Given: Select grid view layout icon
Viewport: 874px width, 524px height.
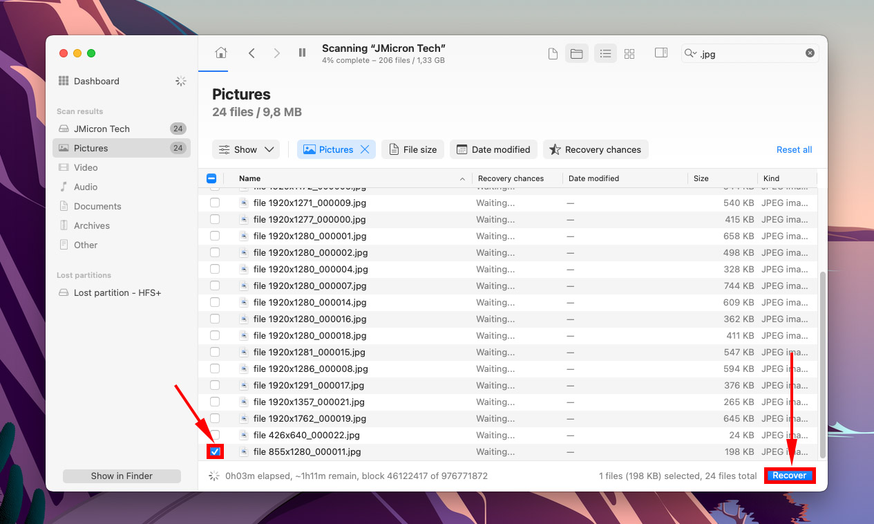Looking at the screenshot, I should 629,54.
